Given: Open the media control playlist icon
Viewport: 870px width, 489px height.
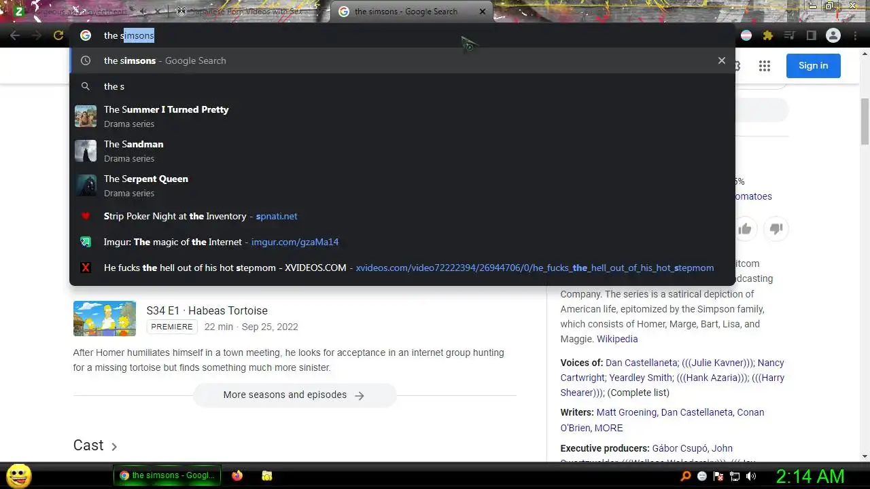Looking at the screenshot, I should click(x=790, y=35).
